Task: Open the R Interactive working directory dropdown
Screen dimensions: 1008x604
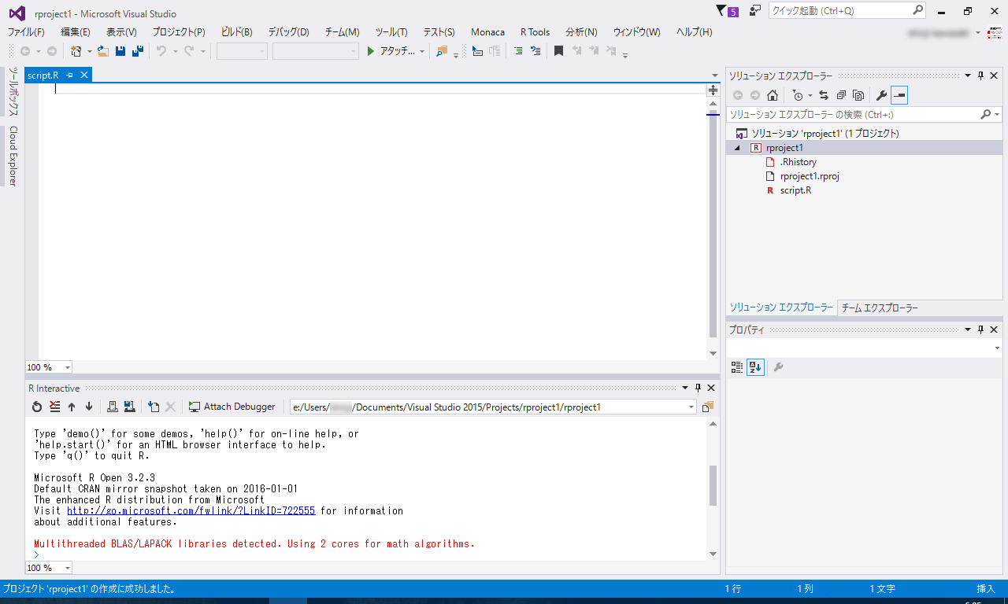Action: click(x=691, y=407)
